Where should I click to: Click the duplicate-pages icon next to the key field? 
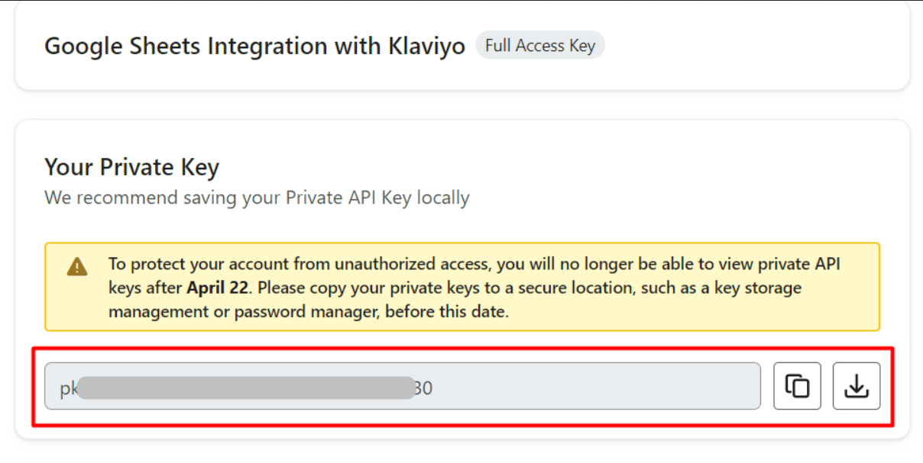797,386
